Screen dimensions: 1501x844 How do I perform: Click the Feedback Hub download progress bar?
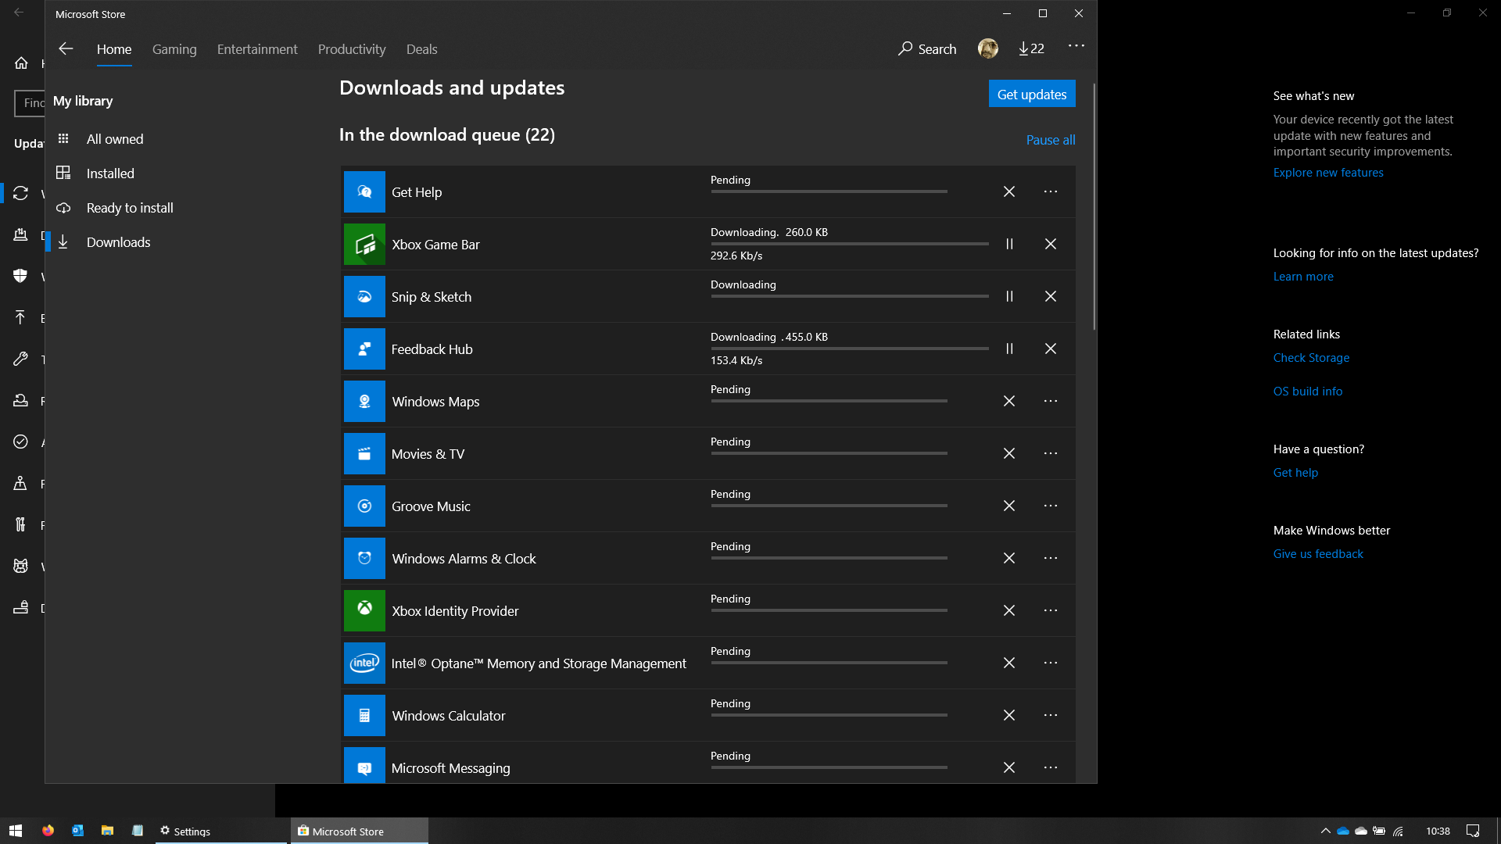pos(850,349)
